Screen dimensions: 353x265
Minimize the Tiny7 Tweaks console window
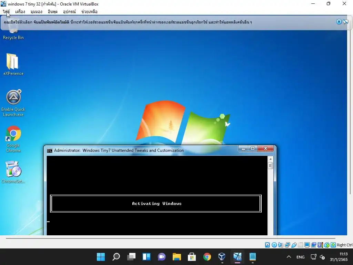coord(243,148)
